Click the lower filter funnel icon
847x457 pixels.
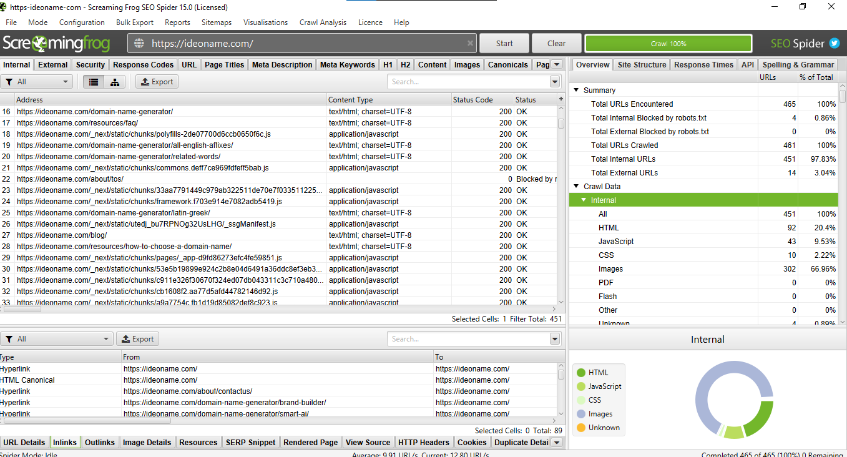pos(9,339)
